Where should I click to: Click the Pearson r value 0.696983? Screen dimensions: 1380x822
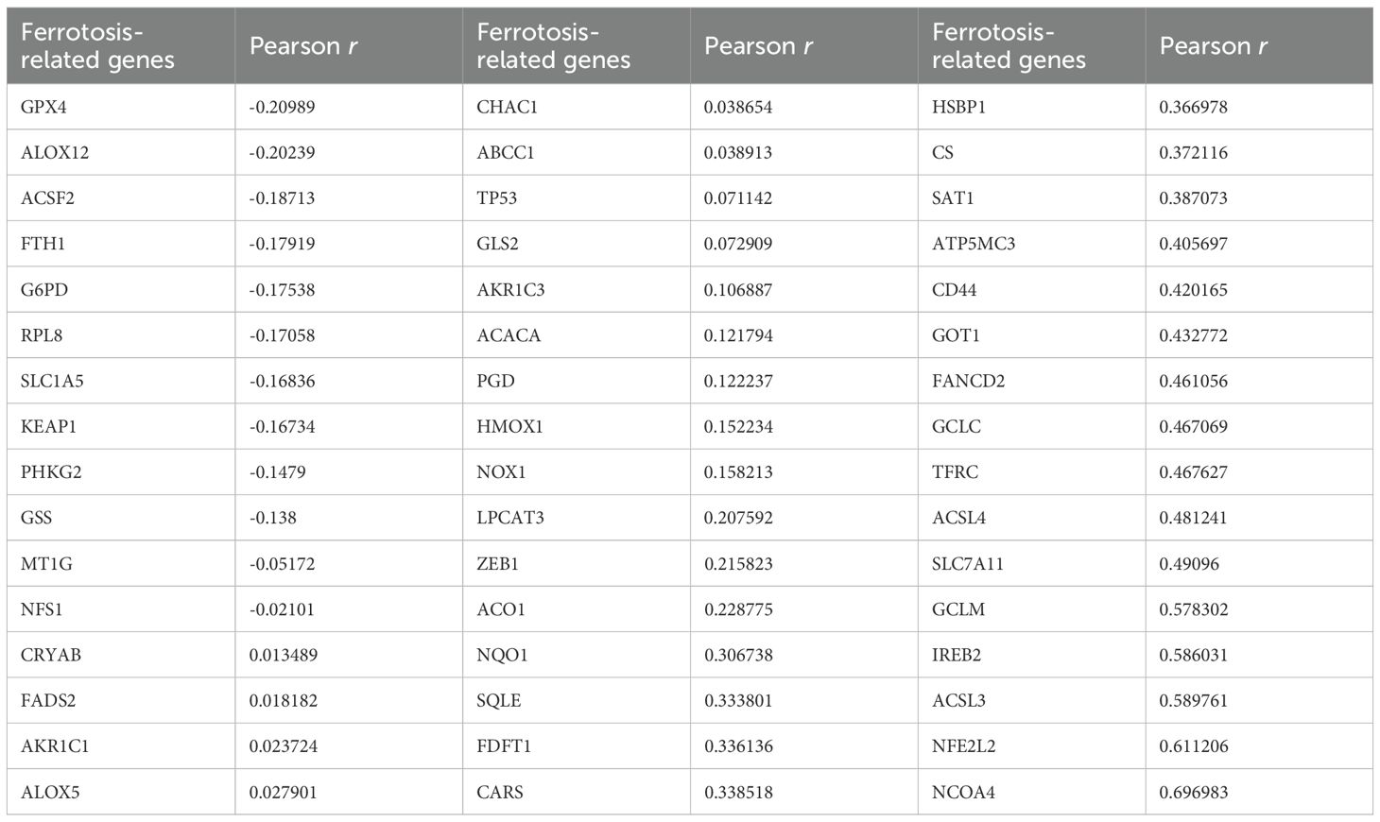coord(1193,792)
